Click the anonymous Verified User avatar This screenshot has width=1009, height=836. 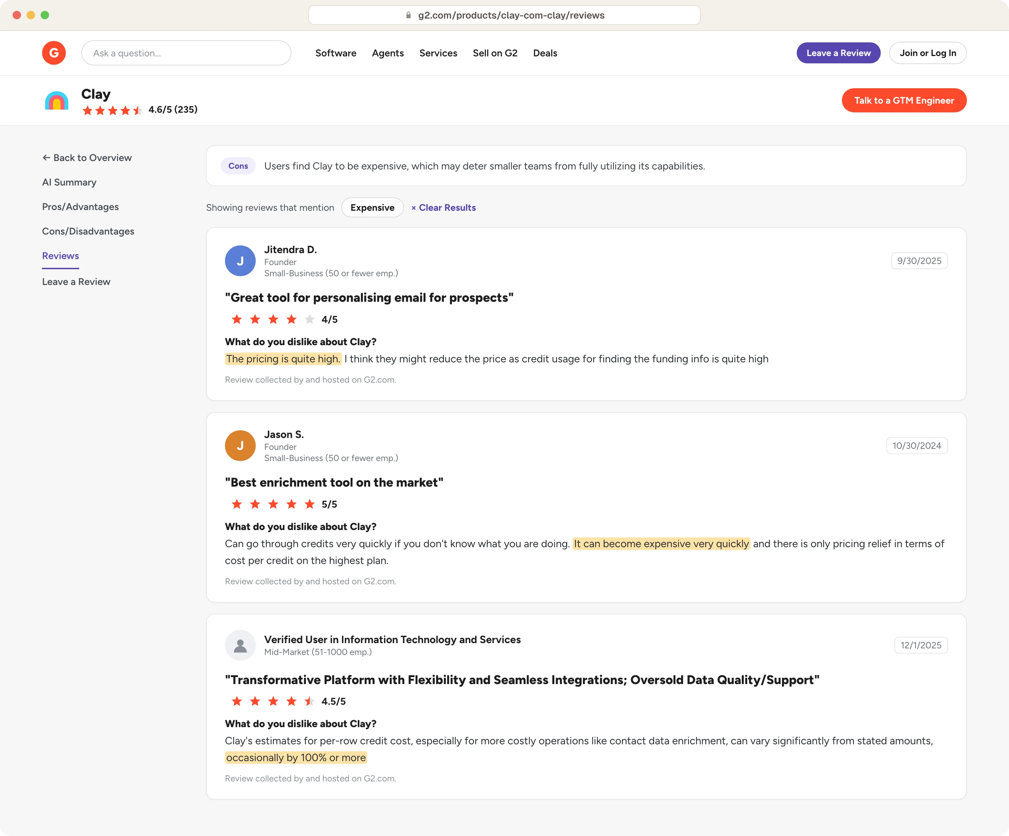point(240,645)
